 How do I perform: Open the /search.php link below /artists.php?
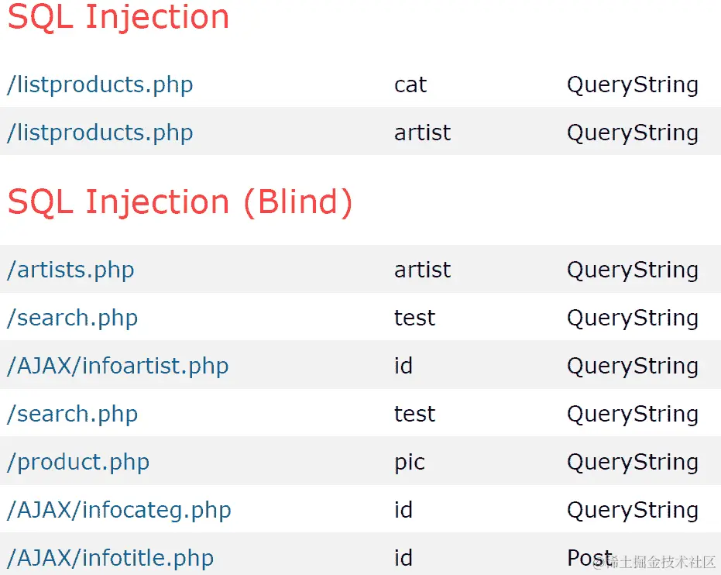72,318
